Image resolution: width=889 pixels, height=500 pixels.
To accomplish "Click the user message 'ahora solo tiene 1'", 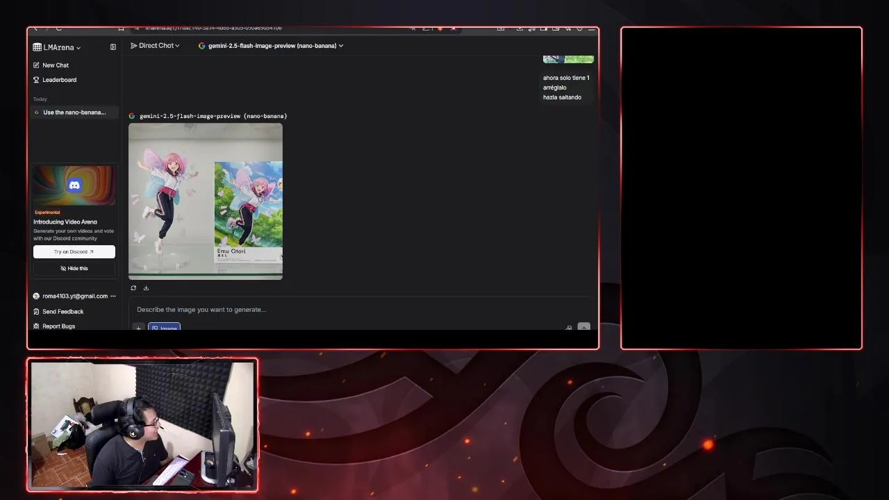I will (566, 78).
